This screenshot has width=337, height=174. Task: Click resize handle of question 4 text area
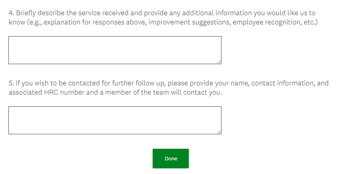coord(219,62)
